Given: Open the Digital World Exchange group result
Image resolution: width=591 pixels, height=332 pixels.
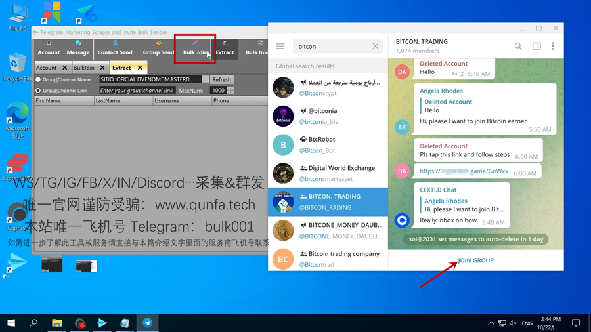Looking at the screenshot, I should coord(328,173).
